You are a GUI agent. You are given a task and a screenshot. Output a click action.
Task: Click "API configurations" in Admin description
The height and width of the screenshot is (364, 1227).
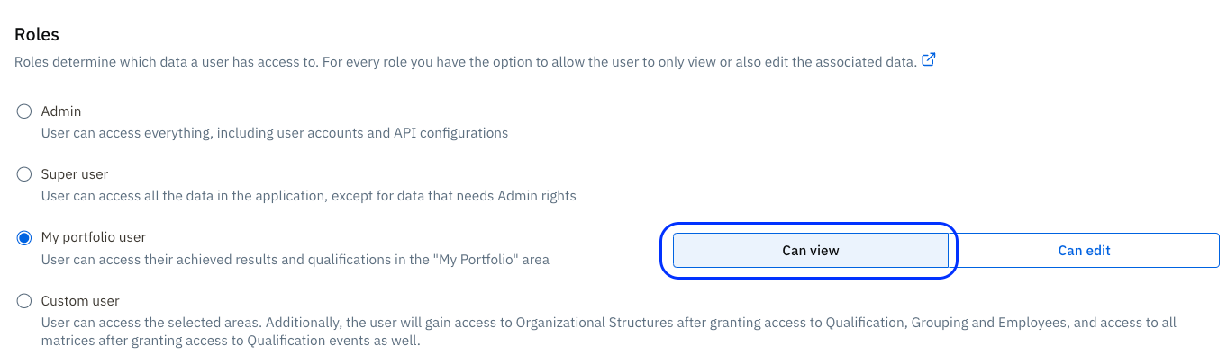[450, 133]
